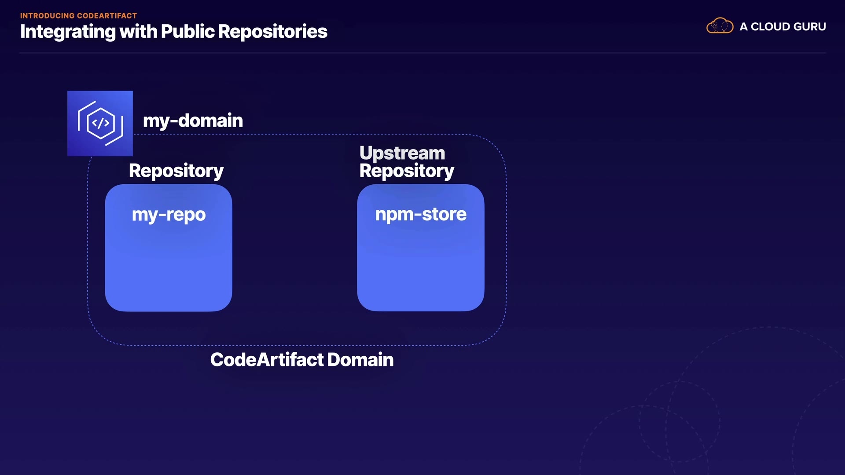
Task: Click the my-repo text label
Action: (169, 215)
